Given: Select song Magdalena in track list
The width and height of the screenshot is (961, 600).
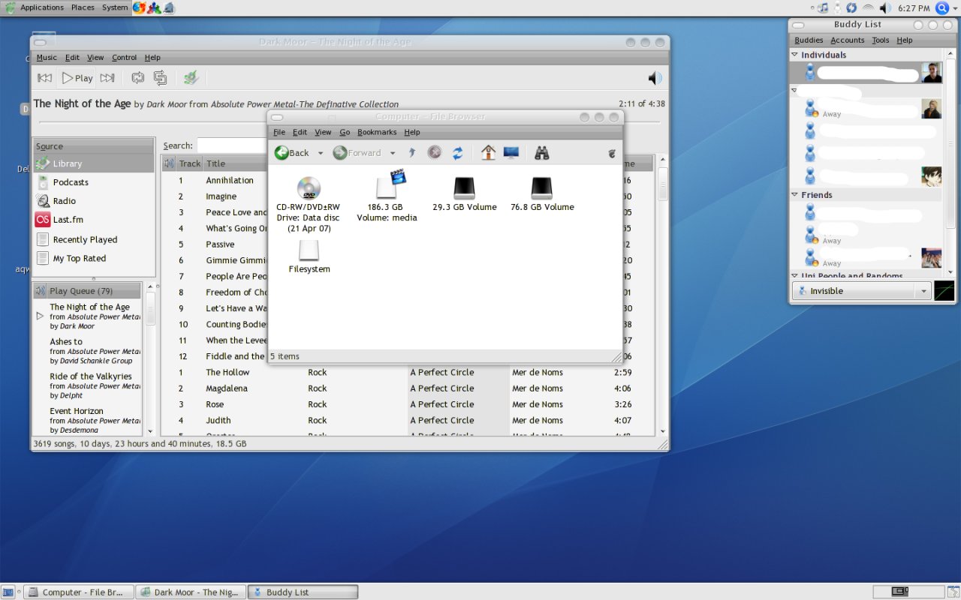Looking at the screenshot, I should [227, 388].
